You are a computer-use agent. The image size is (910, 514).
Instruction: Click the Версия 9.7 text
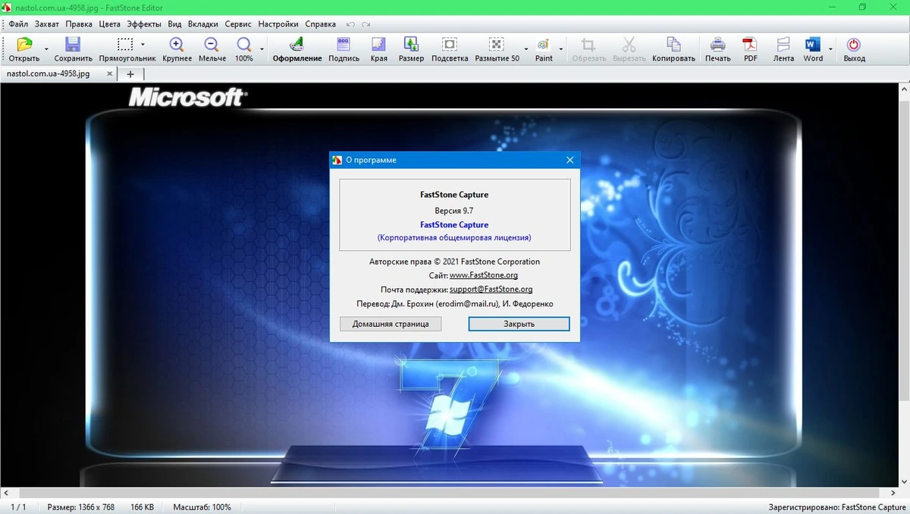click(454, 211)
